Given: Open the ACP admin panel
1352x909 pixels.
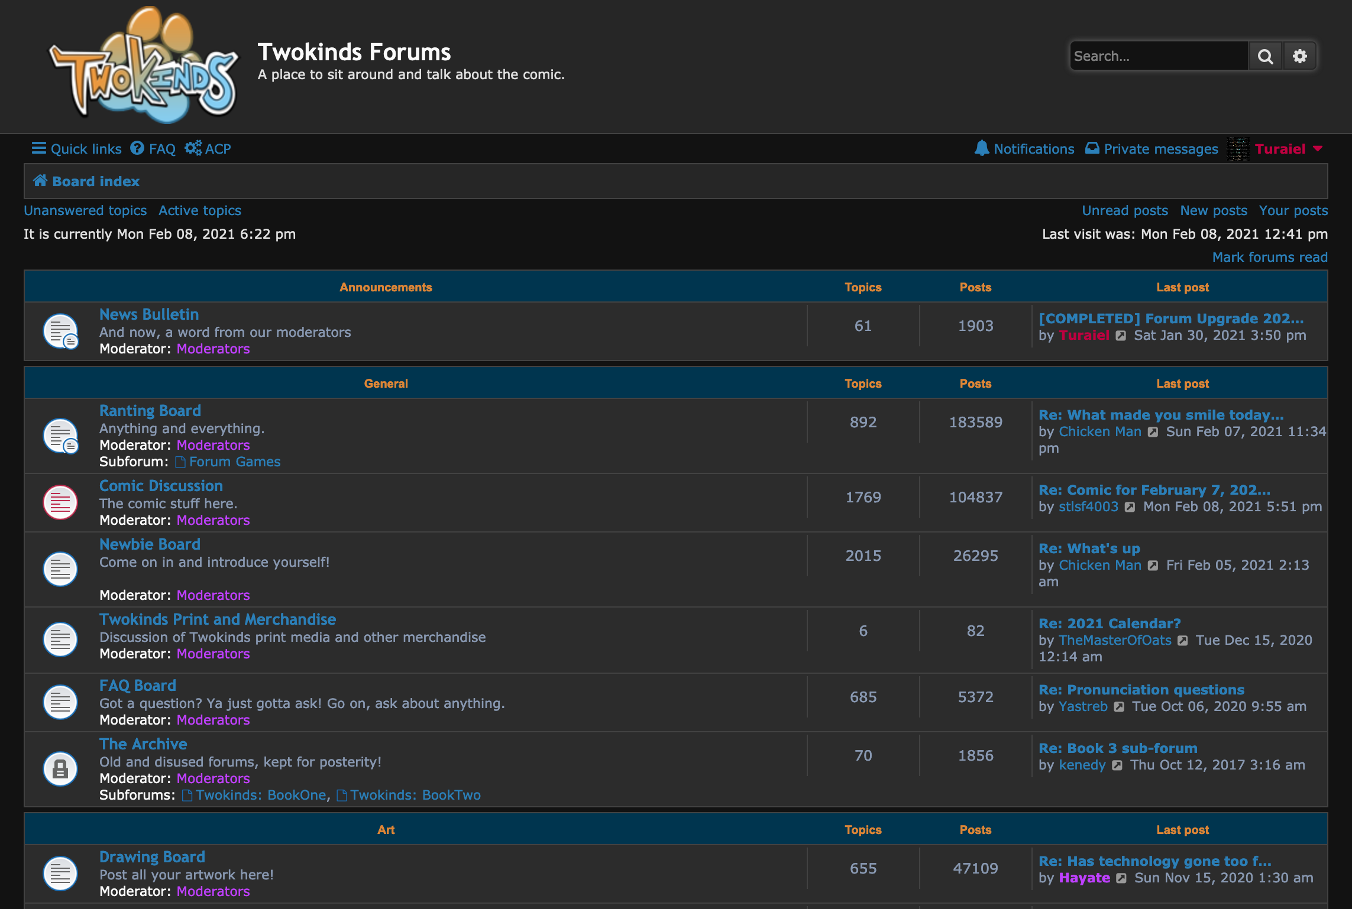Looking at the screenshot, I should (x=208, y=149).
